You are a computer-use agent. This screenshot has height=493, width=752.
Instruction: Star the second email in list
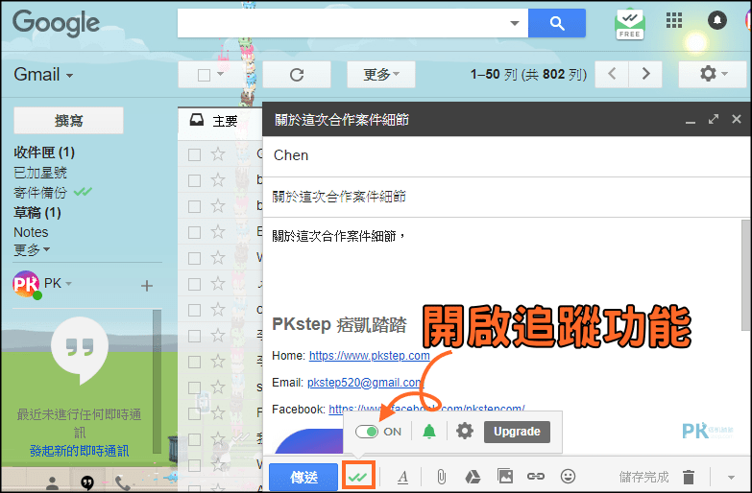[x=218, y=180]
